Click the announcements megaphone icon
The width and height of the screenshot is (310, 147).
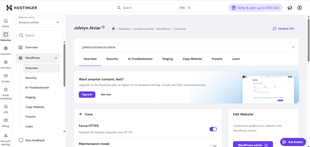[x=290, y=8]
